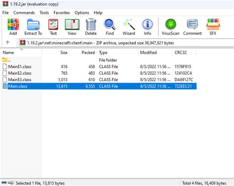Go up one folder level arrow
234x186 pixels.
(7, 43)
